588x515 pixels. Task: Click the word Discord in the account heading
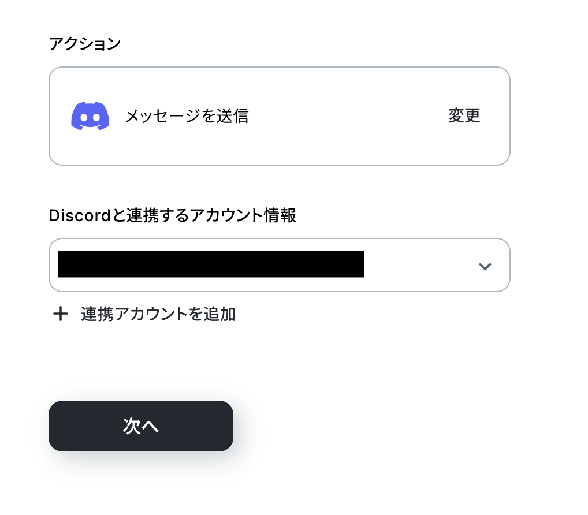[x=80, y=215]
